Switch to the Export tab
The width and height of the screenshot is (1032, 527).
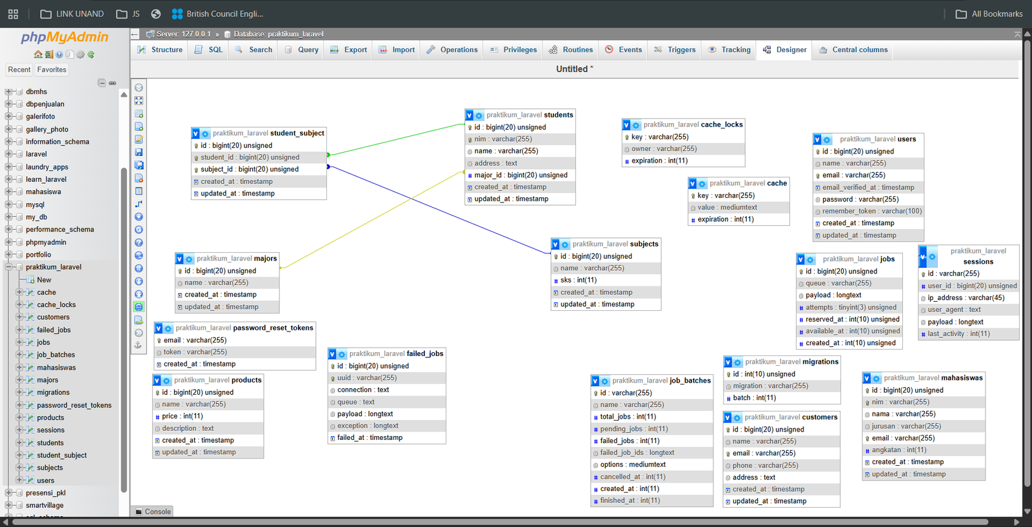click(348, 50)
